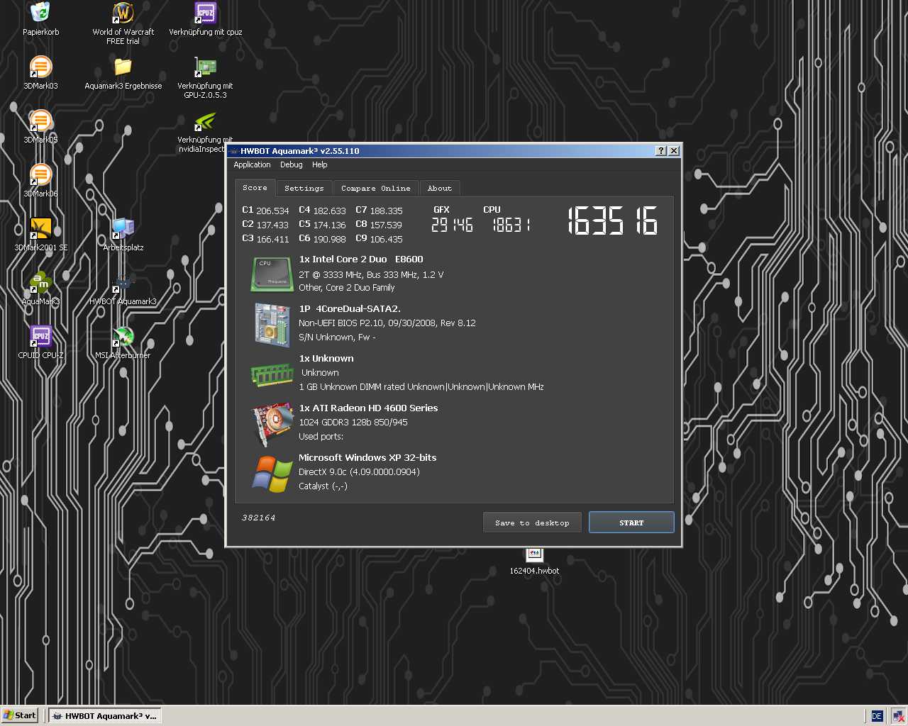Select the 3DMark05 desktop icon
908x726 pixels.
40,121
